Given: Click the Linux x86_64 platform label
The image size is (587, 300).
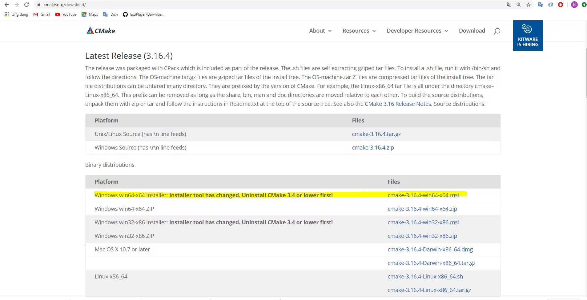Looking at the screenshot, I should 111,276.
